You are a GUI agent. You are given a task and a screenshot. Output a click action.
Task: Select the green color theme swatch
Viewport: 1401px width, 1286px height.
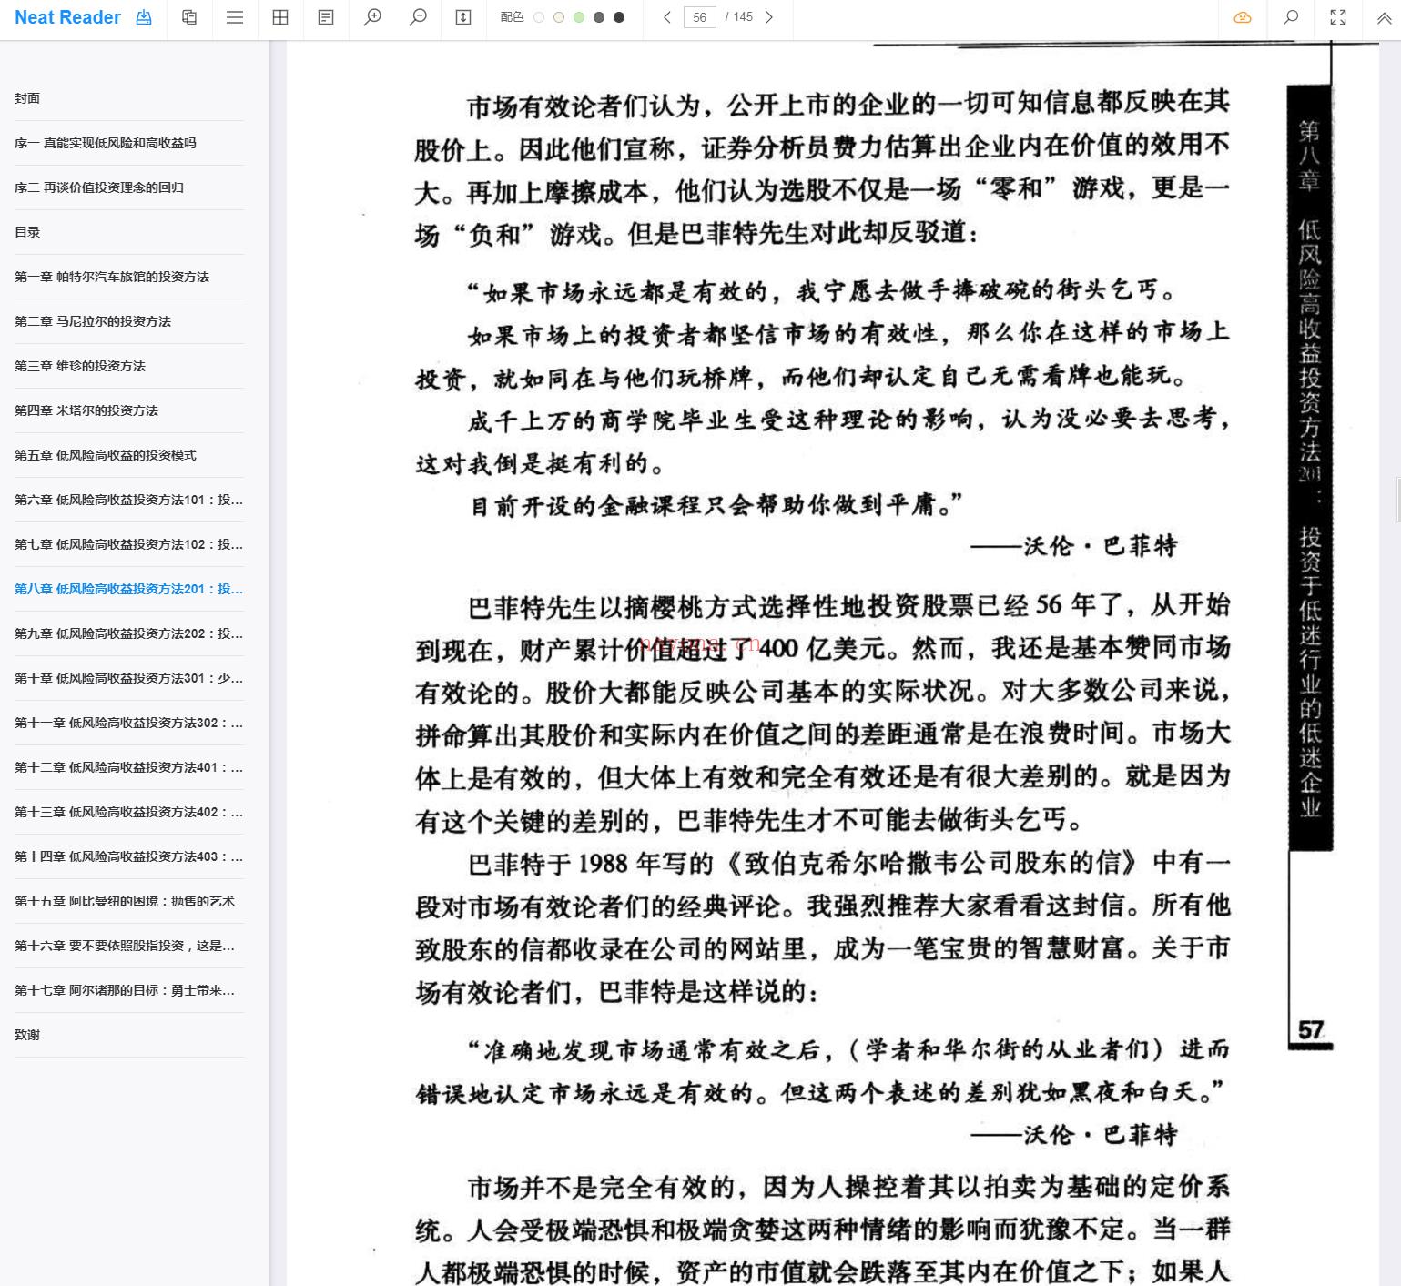[579, 17]
